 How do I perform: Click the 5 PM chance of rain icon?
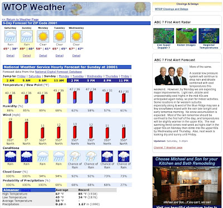click(x=91, y=156)
